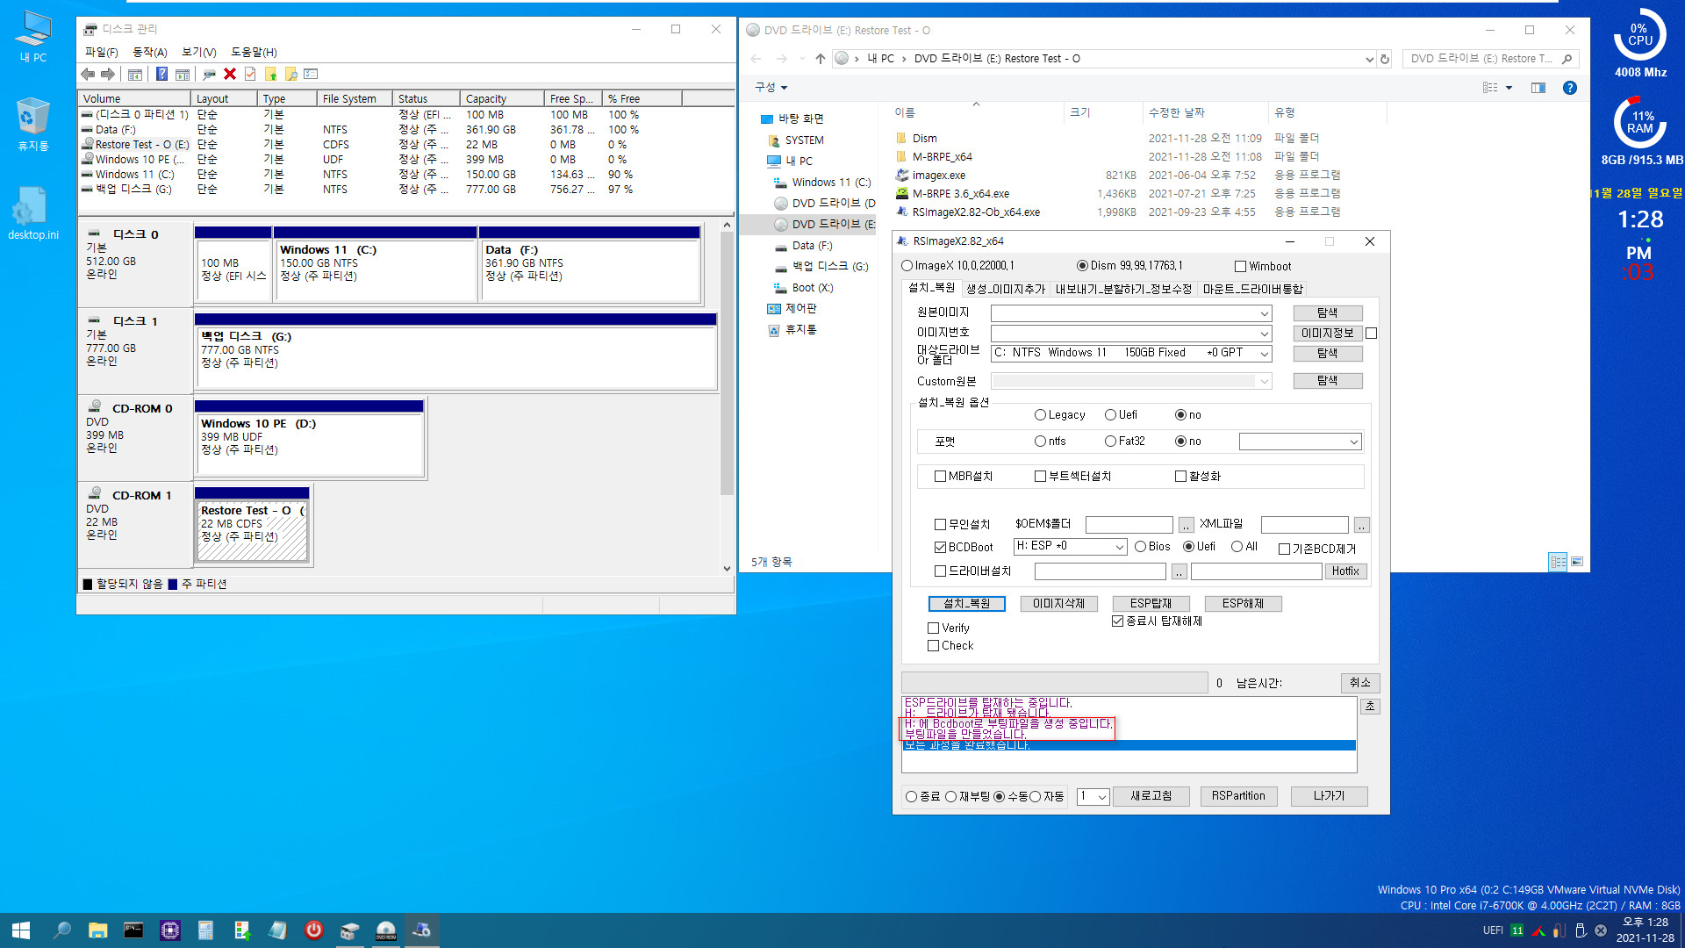Click the up-folder arrow in Explorer window
Screen dimensions: 1685x948
point(820,59)
